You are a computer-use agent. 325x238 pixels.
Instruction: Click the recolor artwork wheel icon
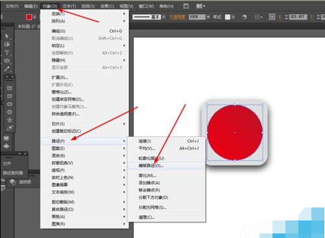pos(244,17)
